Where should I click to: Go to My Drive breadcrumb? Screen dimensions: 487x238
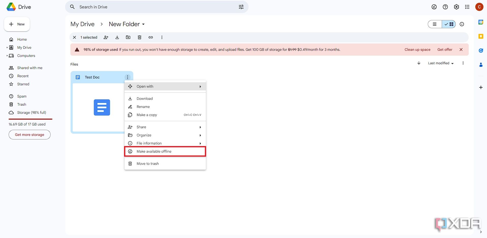(82, 24)
